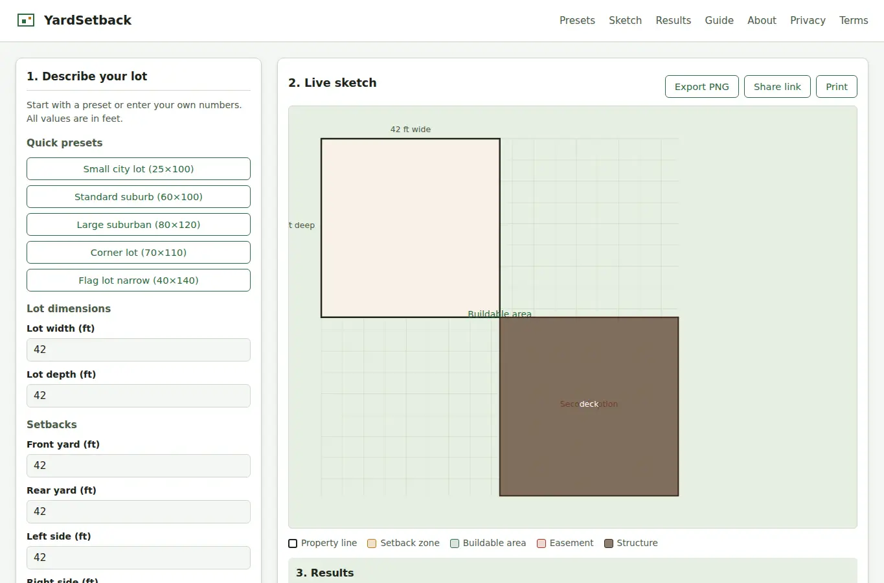Click the lot outline in sketch
The width and height of the screenshot is (884, 583).
(411, 228)
